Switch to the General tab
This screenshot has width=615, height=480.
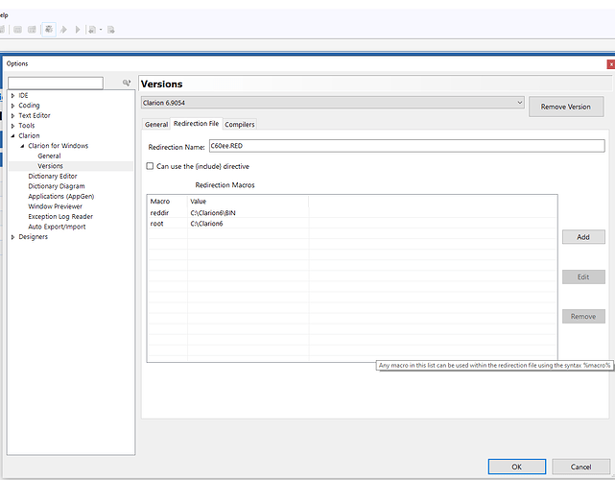(155, 124)
